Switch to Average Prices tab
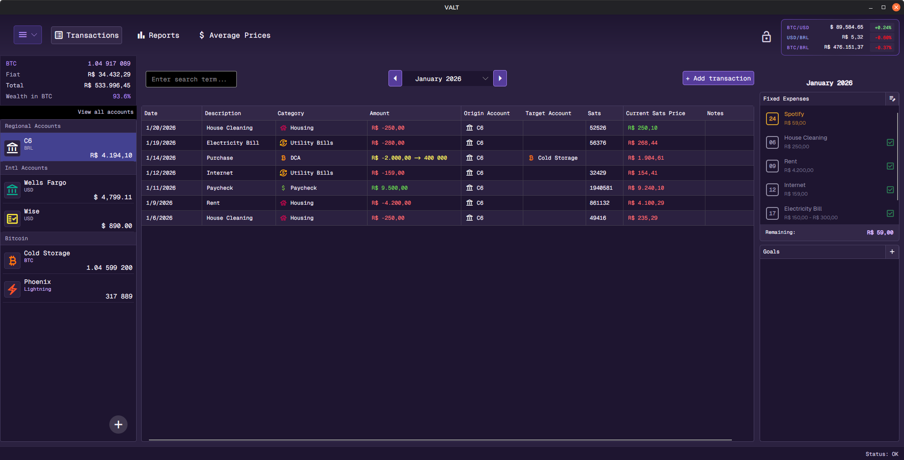 [x=235, y=35]
